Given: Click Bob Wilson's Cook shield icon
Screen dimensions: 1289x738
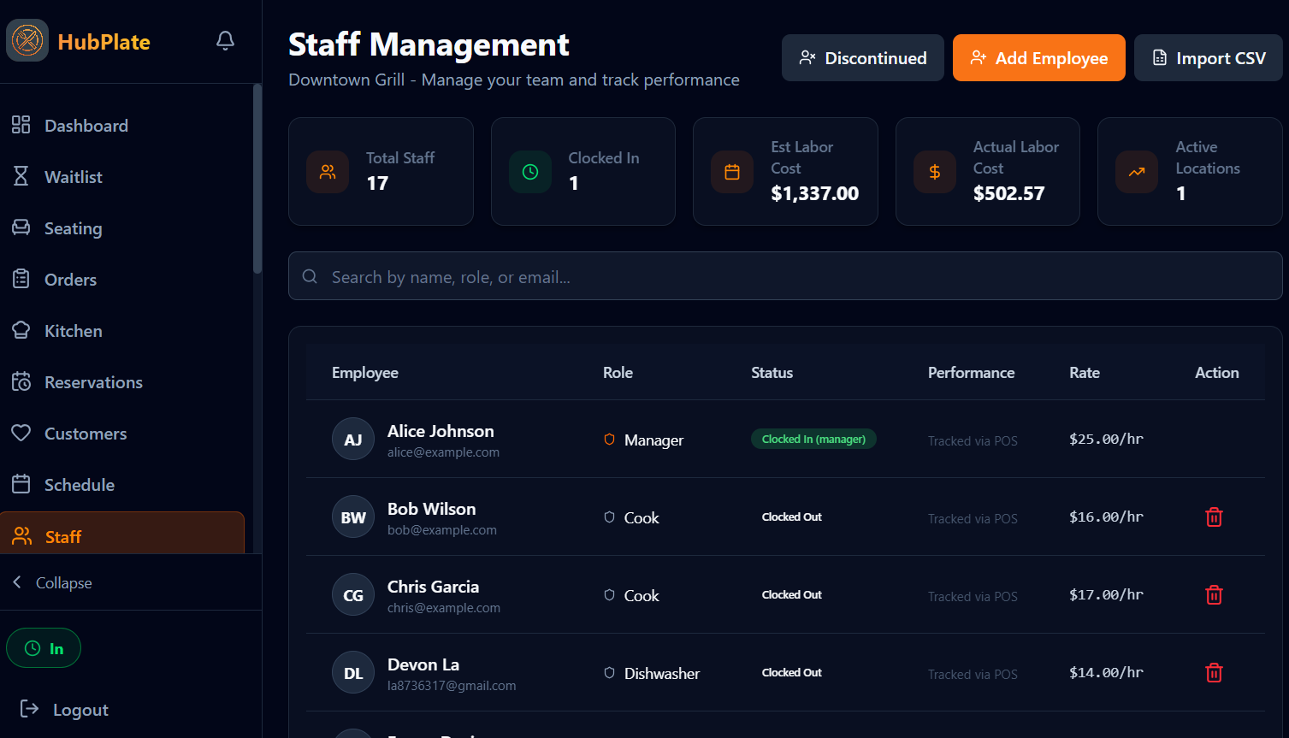Looking at the screenshot, I should tap(609, 517).
